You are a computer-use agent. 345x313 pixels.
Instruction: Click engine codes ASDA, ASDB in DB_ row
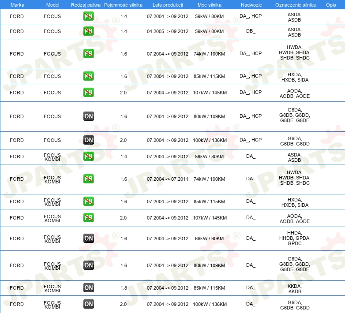pos(295,32)
